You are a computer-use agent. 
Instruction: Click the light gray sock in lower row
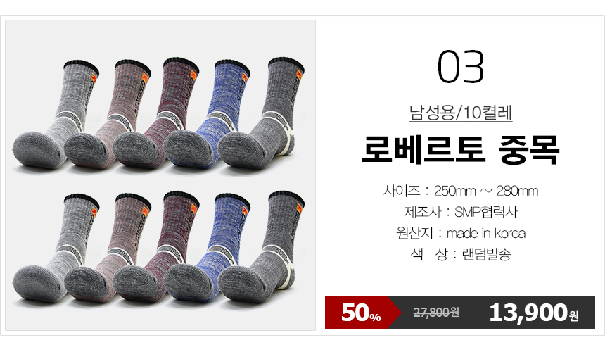click(x=58, y=249)
